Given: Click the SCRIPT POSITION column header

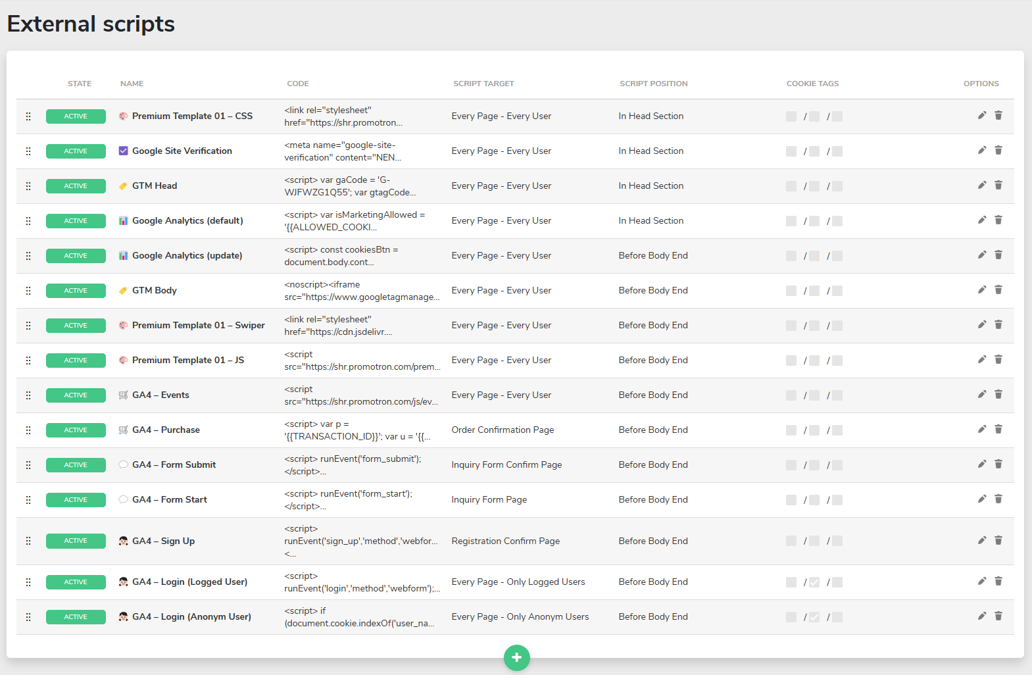Looking at the screenshot, I should pyautogui.click(x=654, y=84).
